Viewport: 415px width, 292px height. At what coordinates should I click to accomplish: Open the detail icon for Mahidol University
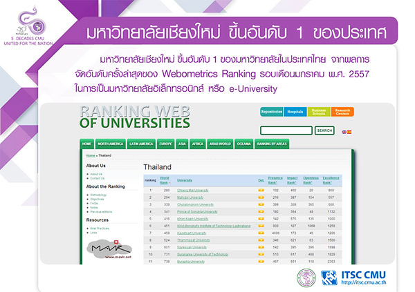(x=261, y=197)
